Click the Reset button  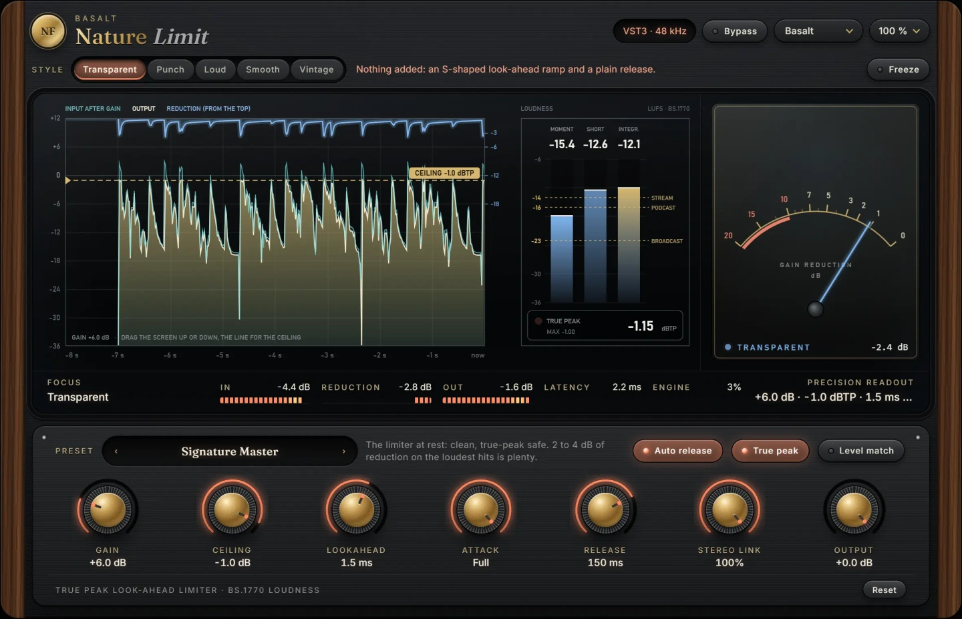click(884, 590)
